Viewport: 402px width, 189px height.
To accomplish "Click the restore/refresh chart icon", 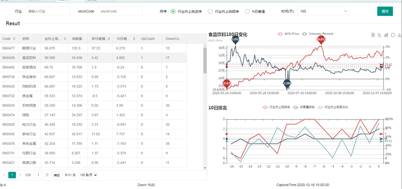I will 393,35.
